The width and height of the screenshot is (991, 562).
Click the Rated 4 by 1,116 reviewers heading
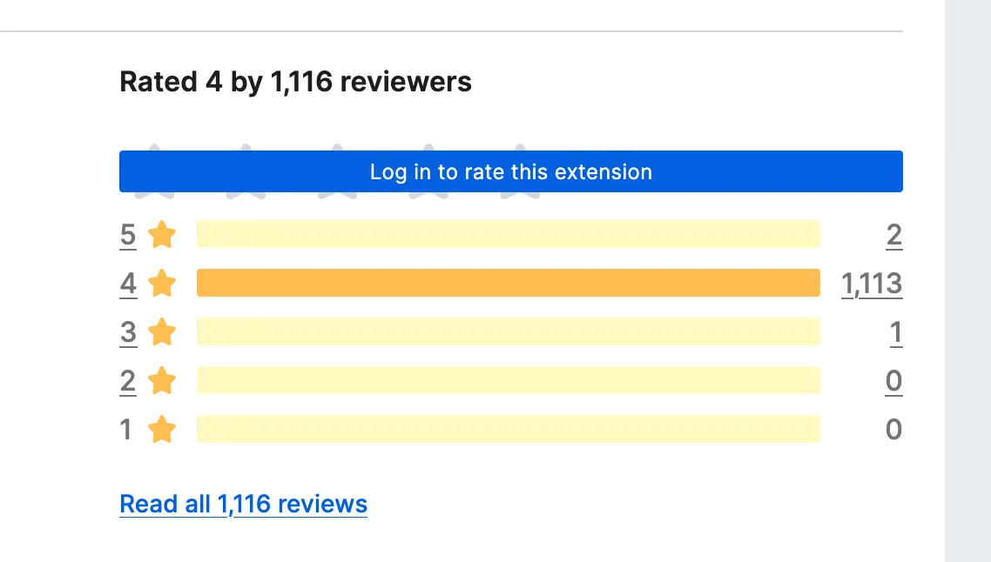click(x=294, y=81)
